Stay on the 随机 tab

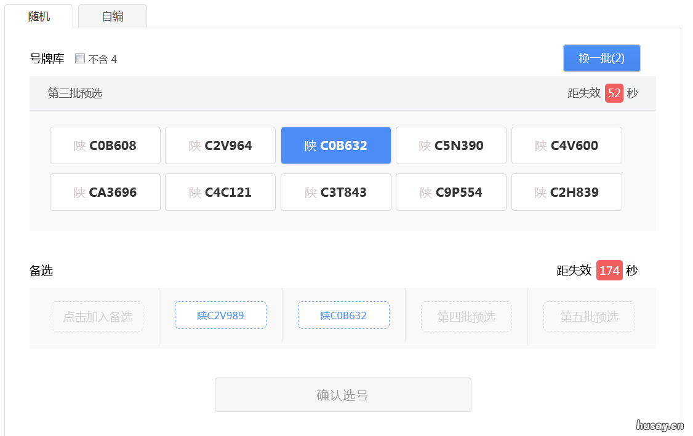click(x=39, y=16)
